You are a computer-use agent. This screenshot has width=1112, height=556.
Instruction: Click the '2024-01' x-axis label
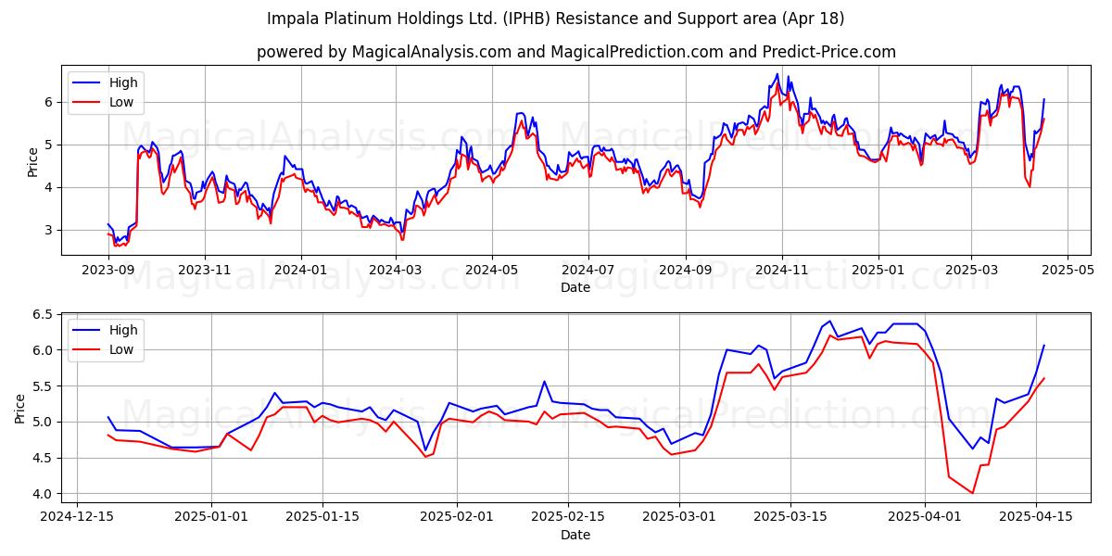click(300, 271)
